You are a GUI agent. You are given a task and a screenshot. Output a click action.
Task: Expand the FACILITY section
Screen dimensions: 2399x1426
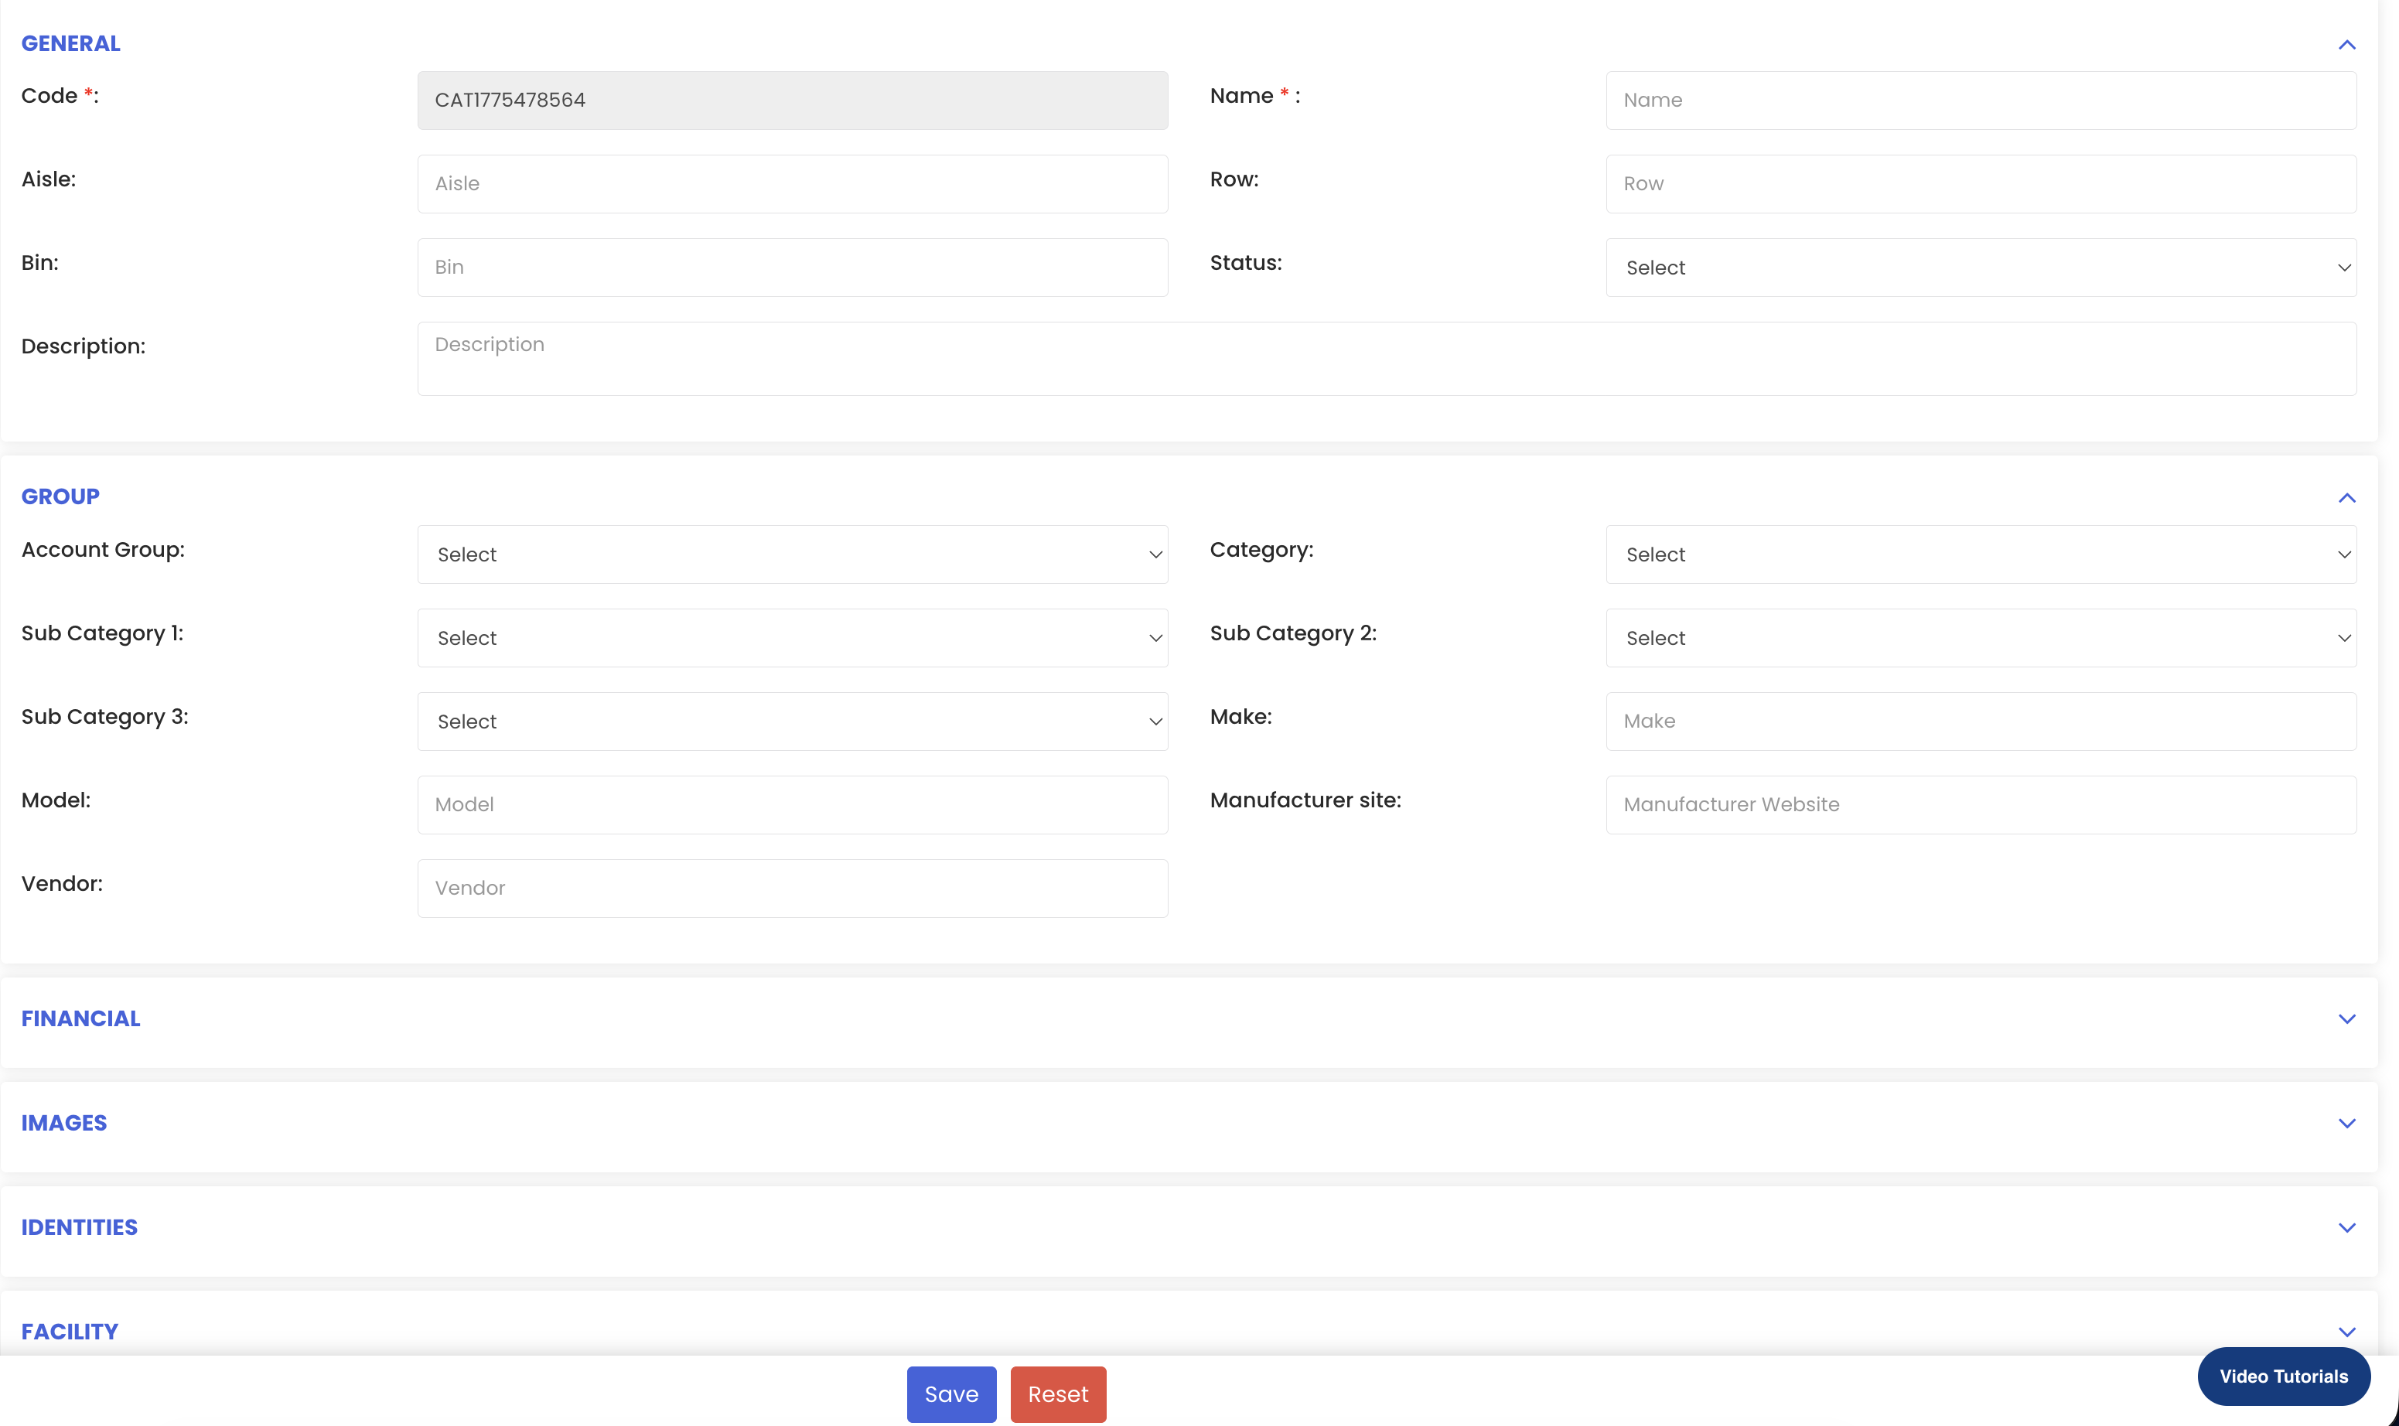[2346, 1332]
